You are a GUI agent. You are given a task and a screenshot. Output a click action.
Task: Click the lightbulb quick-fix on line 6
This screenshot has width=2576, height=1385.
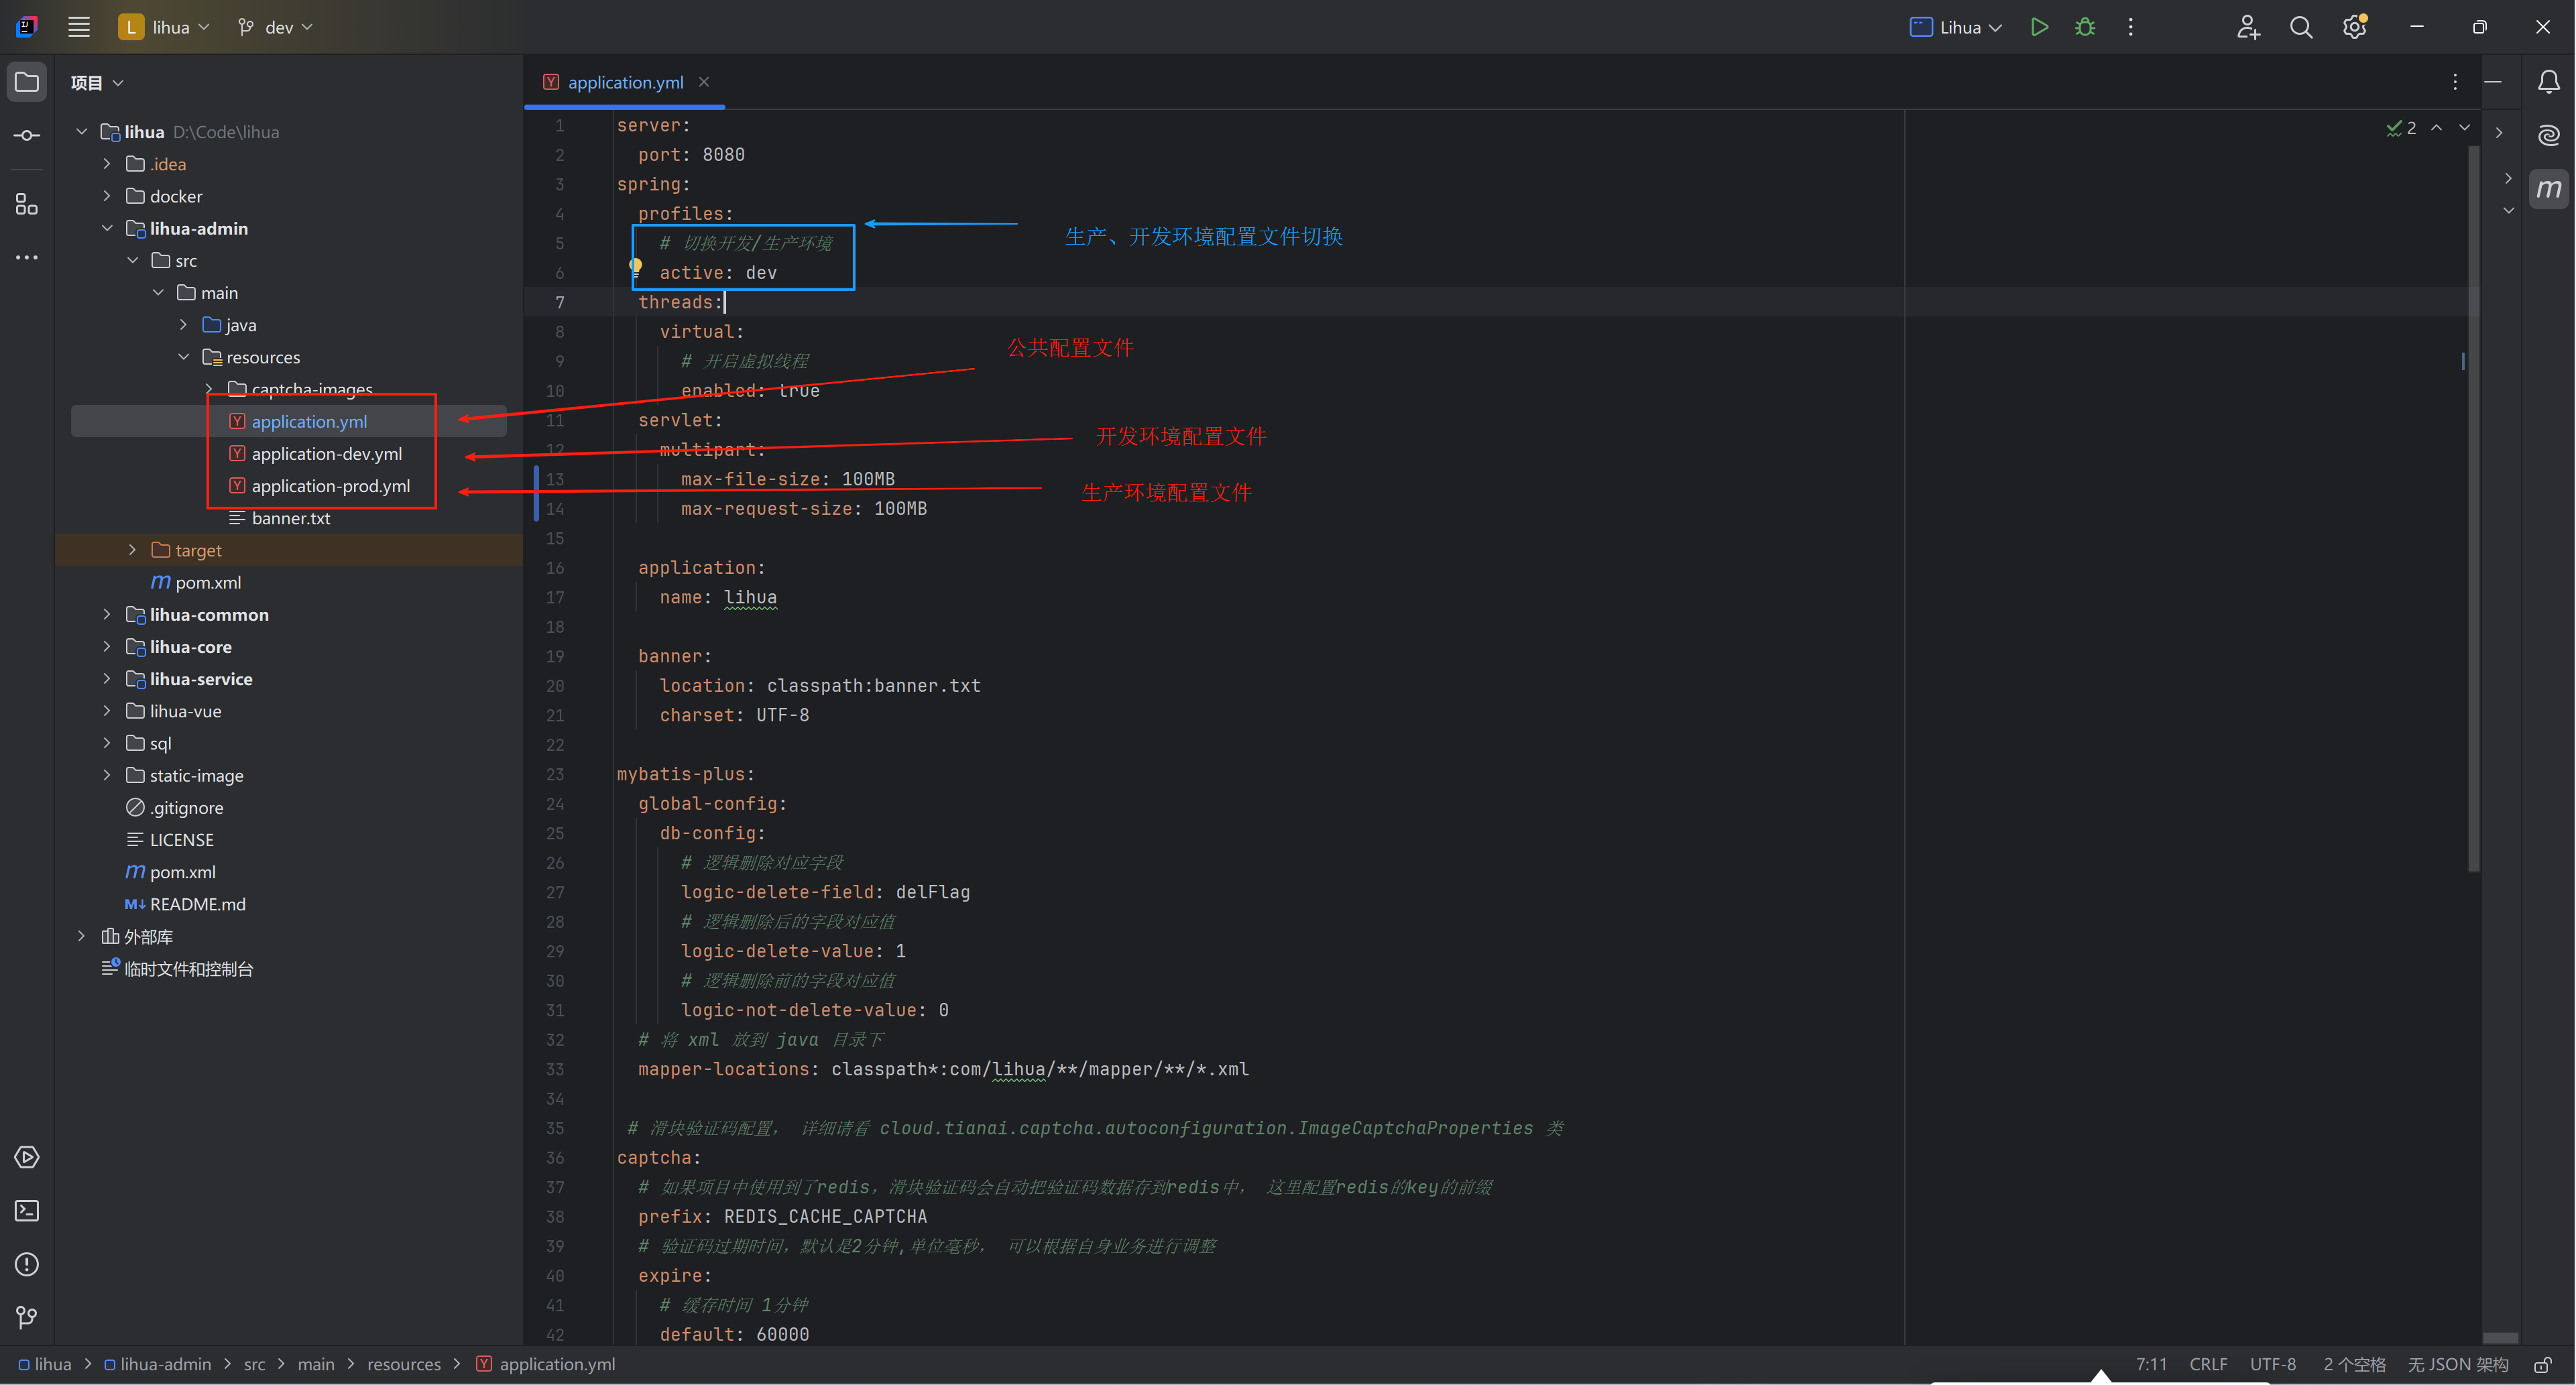[x=635, y=266]
